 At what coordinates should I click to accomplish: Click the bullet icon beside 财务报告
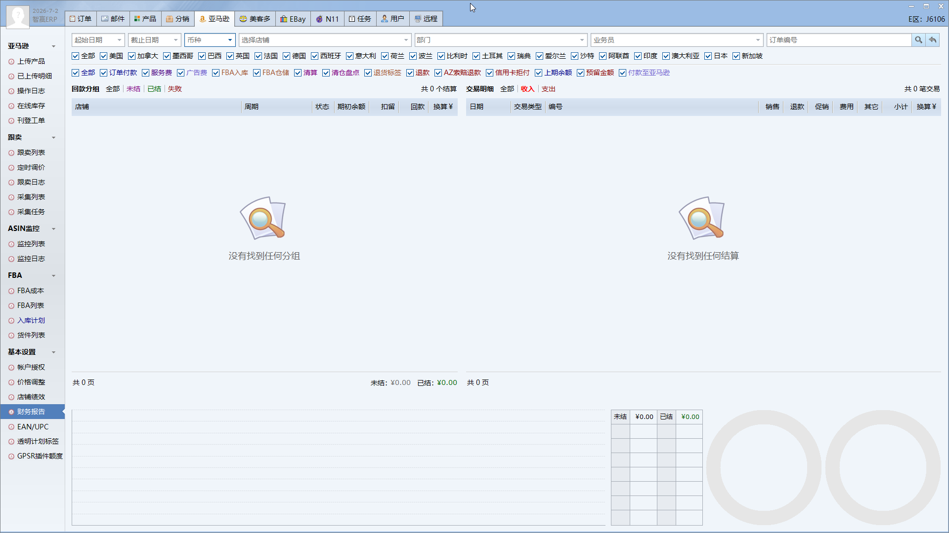11,412
